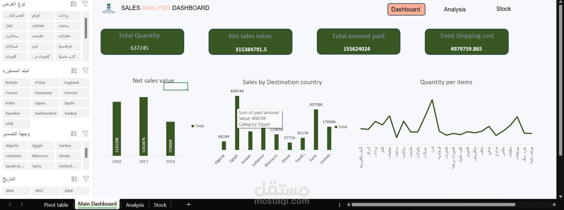Filter importer country by Germany
This screenshot has height=210, width=564.
46,93
